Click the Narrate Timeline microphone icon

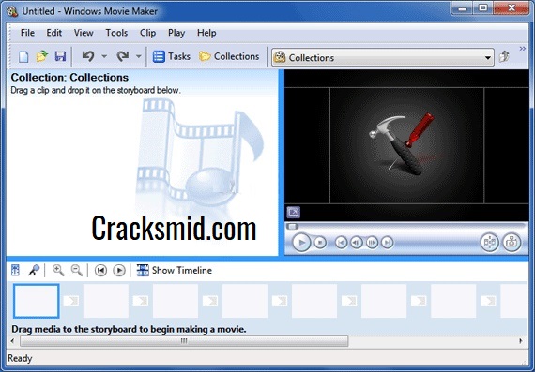(x=34, y=271)
